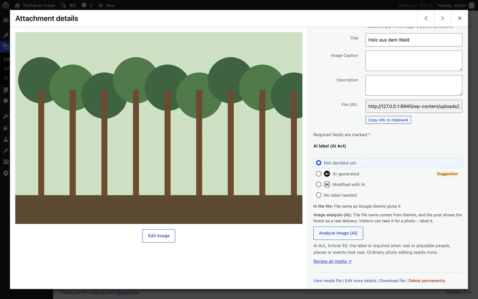The height and width of the screenshot is (299, 478).
Task: Click the New content plus button
Action: [106, 5]
